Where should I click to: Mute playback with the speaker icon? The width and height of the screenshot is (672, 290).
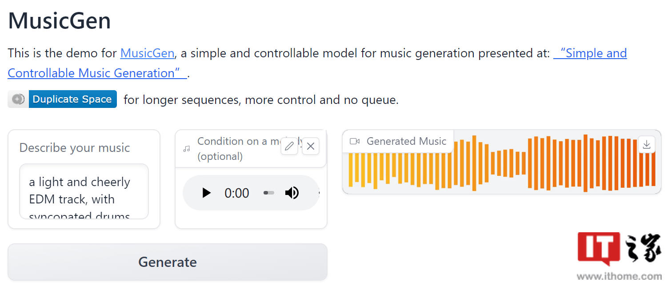tap(292, 193)
